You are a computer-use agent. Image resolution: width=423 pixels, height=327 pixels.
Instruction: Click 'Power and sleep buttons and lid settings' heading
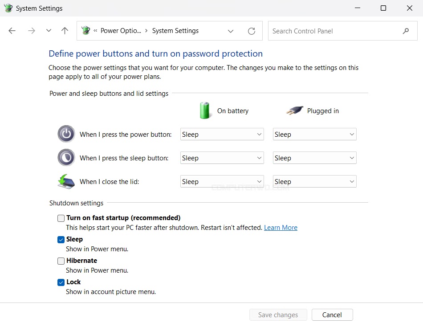tap(109, 94)
